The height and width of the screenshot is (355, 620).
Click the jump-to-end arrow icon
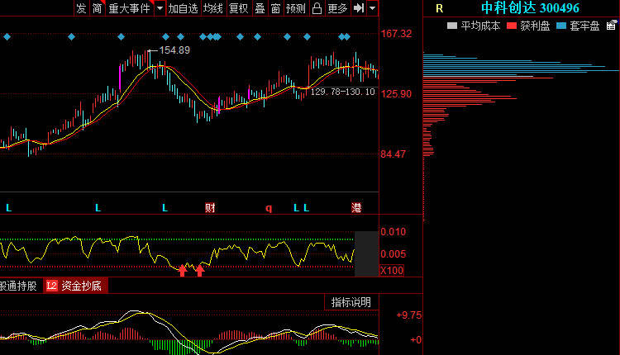point(359,8)
